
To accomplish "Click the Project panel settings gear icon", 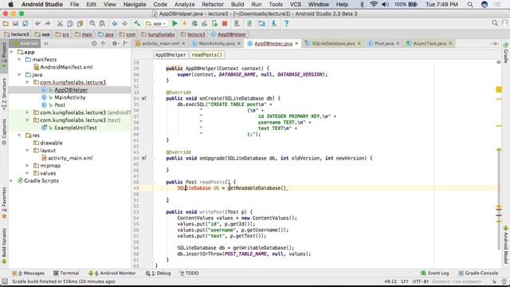I will [x=114, y=43].
